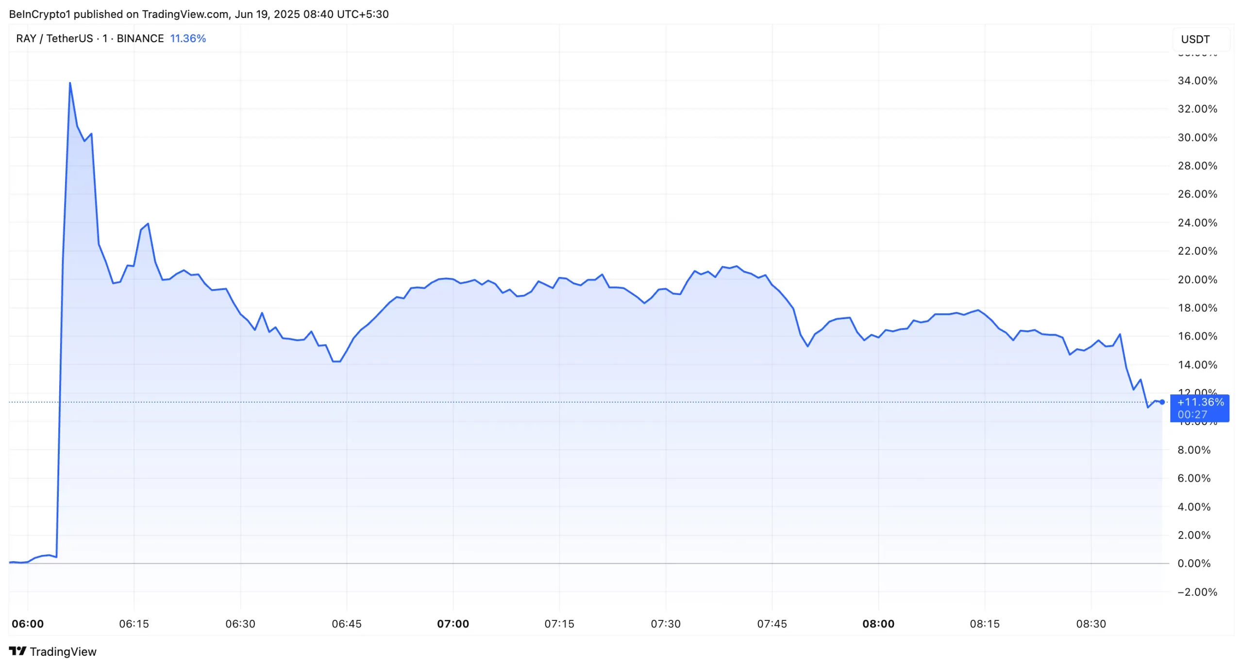Click the 06:45 time axis label
Viewport: 1243px width, 667px height.
pyautogui.click(x=347, y=623)
